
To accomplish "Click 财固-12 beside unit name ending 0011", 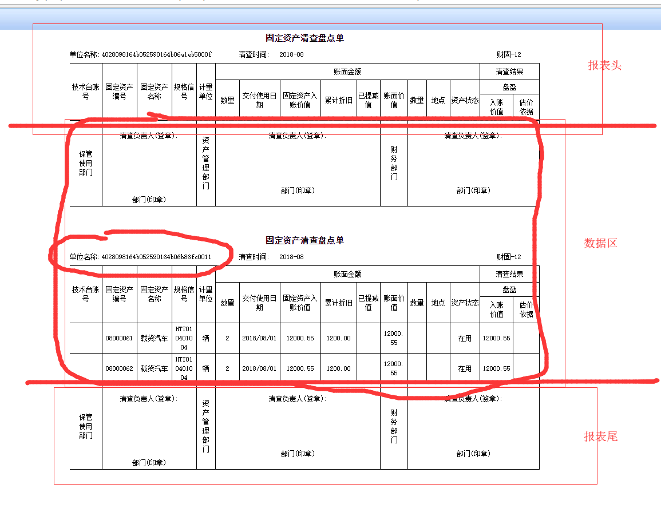I will (x=509, y=257).
